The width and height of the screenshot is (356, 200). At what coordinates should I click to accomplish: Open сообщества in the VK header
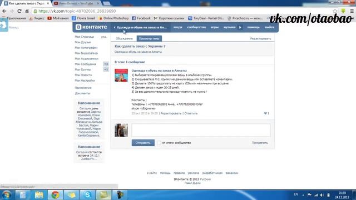pyautogui.click(x=196, y=27)
